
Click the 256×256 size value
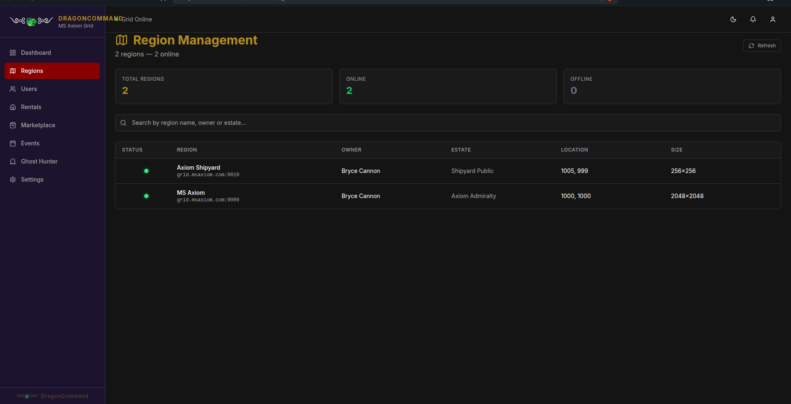click(x=683, y=171)
